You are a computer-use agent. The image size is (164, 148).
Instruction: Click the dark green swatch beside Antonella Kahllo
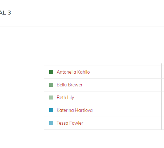point(51,72)
